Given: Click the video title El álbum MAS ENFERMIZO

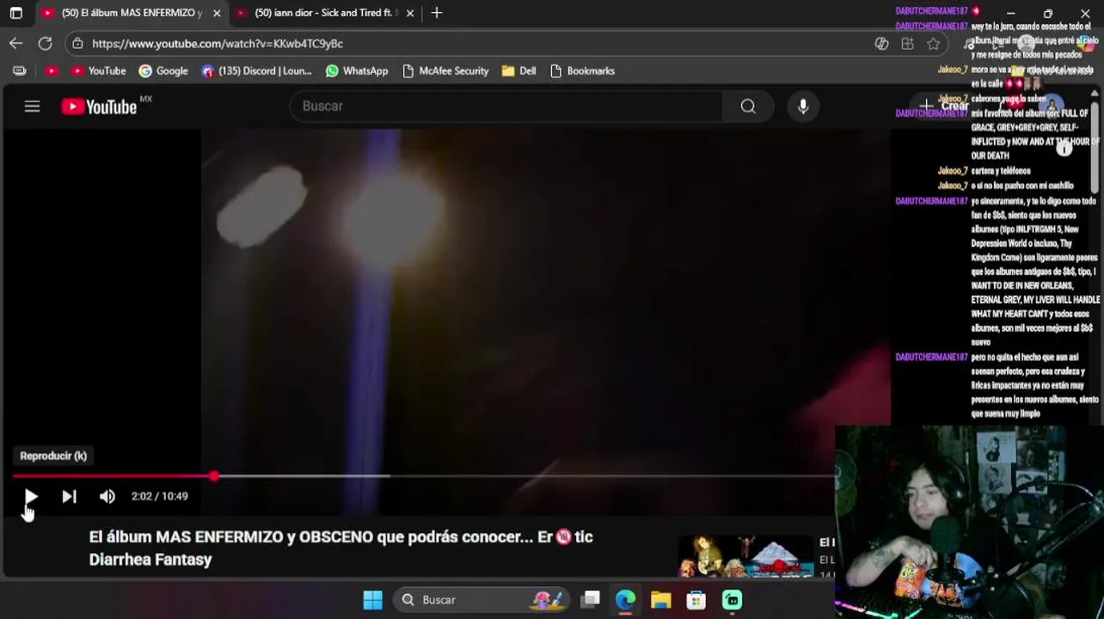Looking at the screenshot, I should pos(341,548).
